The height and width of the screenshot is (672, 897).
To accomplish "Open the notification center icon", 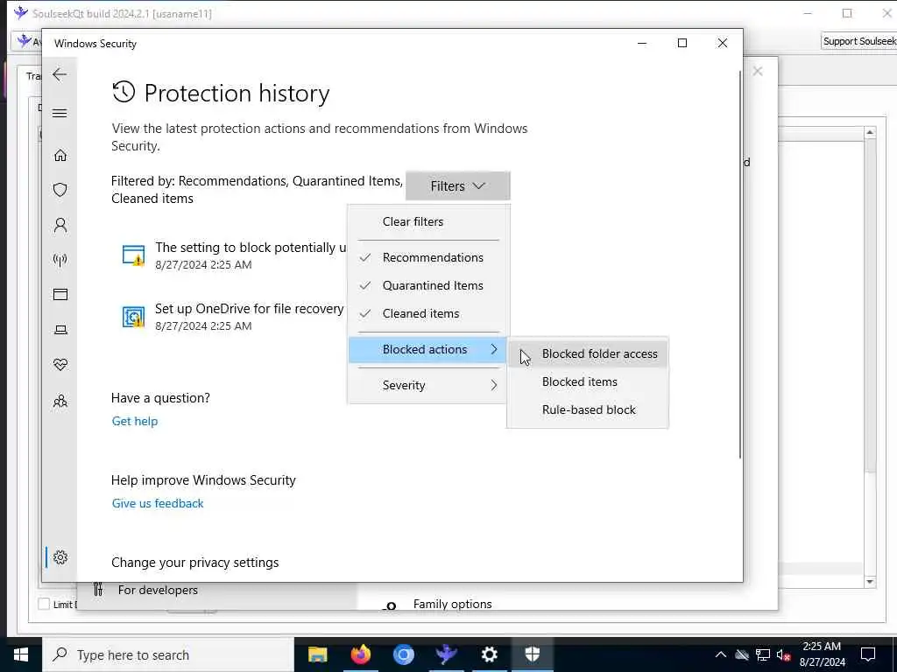I will 868,654.
